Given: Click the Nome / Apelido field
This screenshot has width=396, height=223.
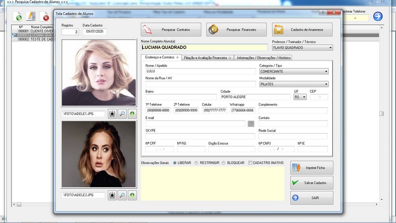Looking at the screenshot, I should click(x=200, y=71).
